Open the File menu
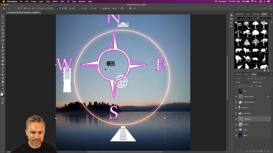The height and width of the screenshot is (153, 273). click(21, 1)
